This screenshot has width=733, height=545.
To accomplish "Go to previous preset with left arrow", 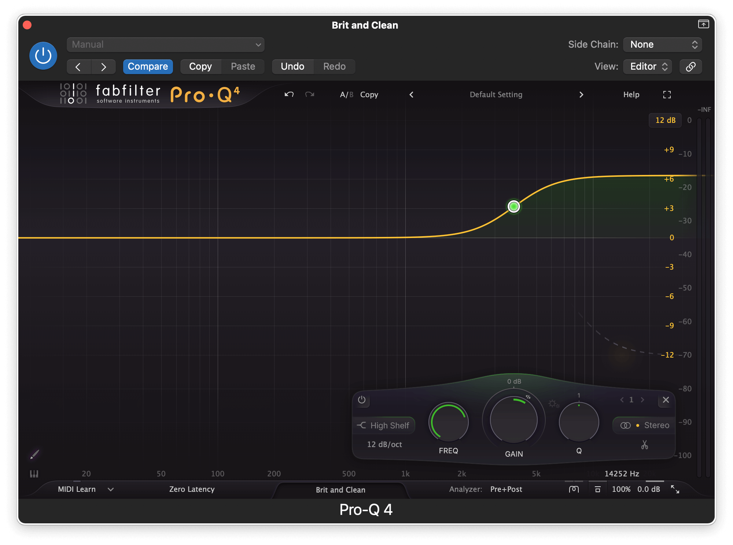I will (78, 67).
